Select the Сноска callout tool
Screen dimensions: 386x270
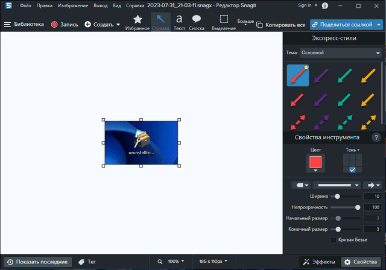point(197,22)
